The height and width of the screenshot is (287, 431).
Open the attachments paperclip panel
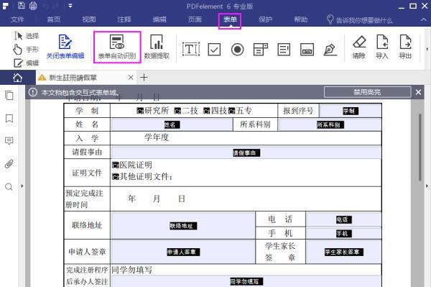(x=9, y=164)
